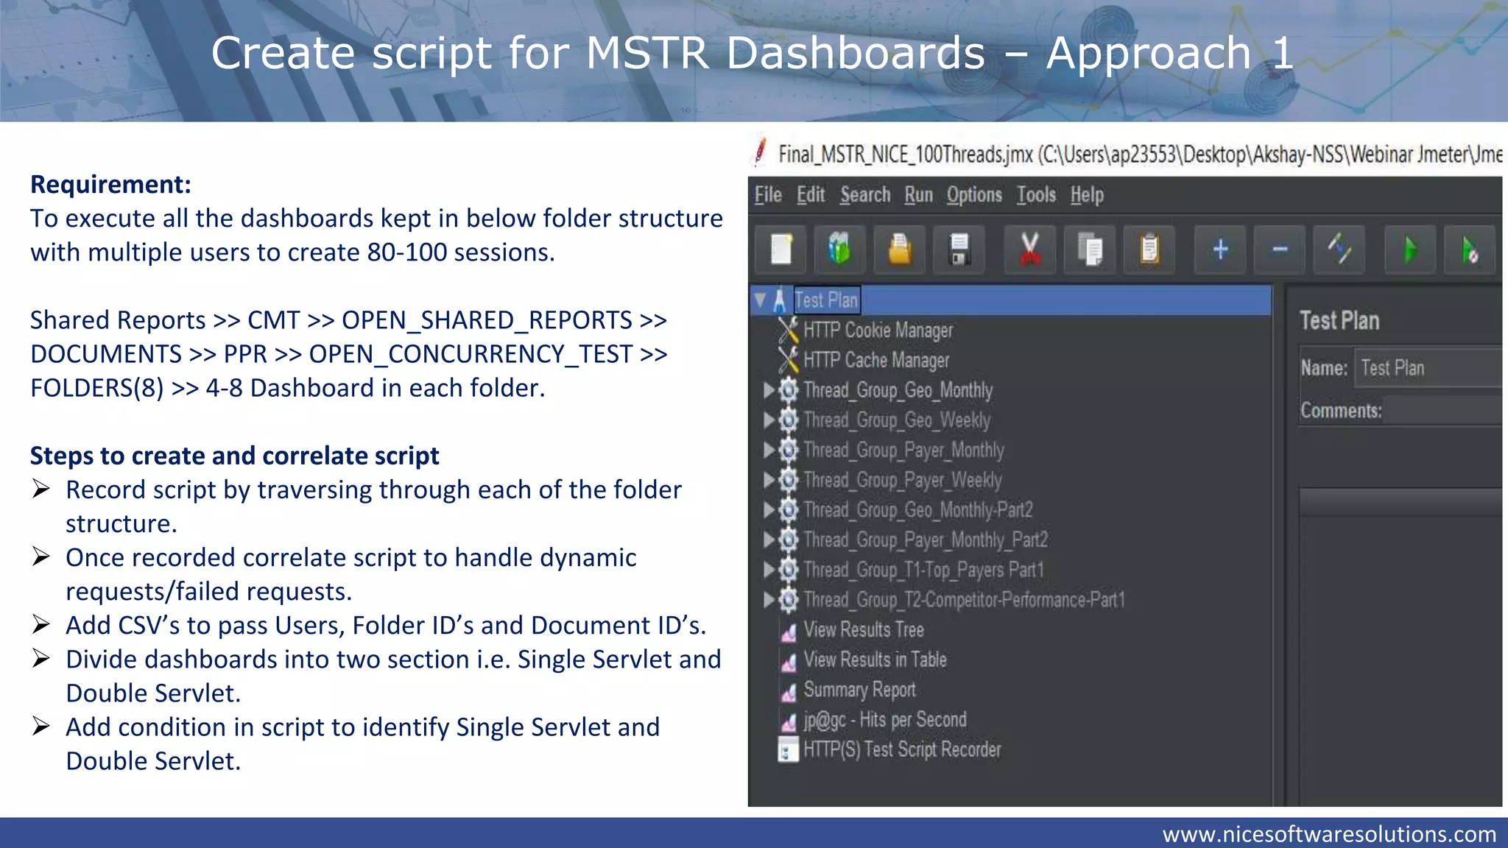
Task: Expand the Thread_Group_Payer_Monthly_Part2 node
Action: pos(769,540)
